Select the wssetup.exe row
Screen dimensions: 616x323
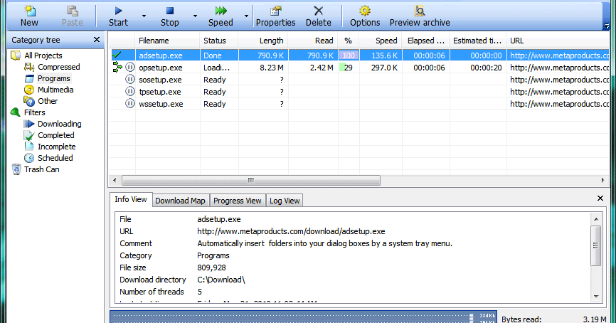[x=359, y=104]
